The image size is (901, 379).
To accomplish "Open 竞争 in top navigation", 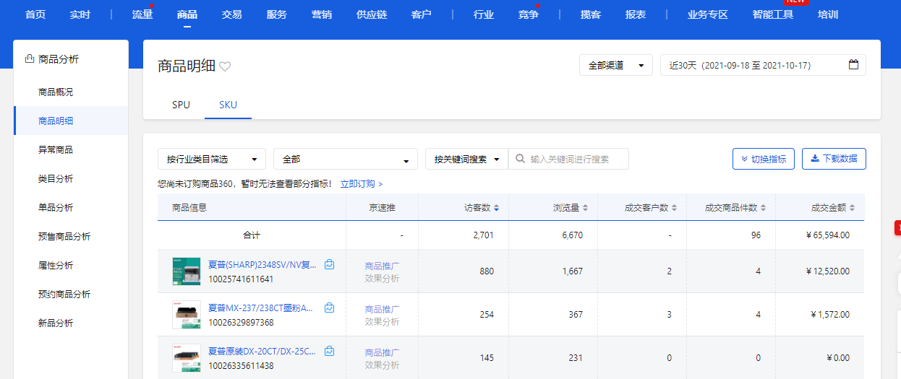I will 529,14.
